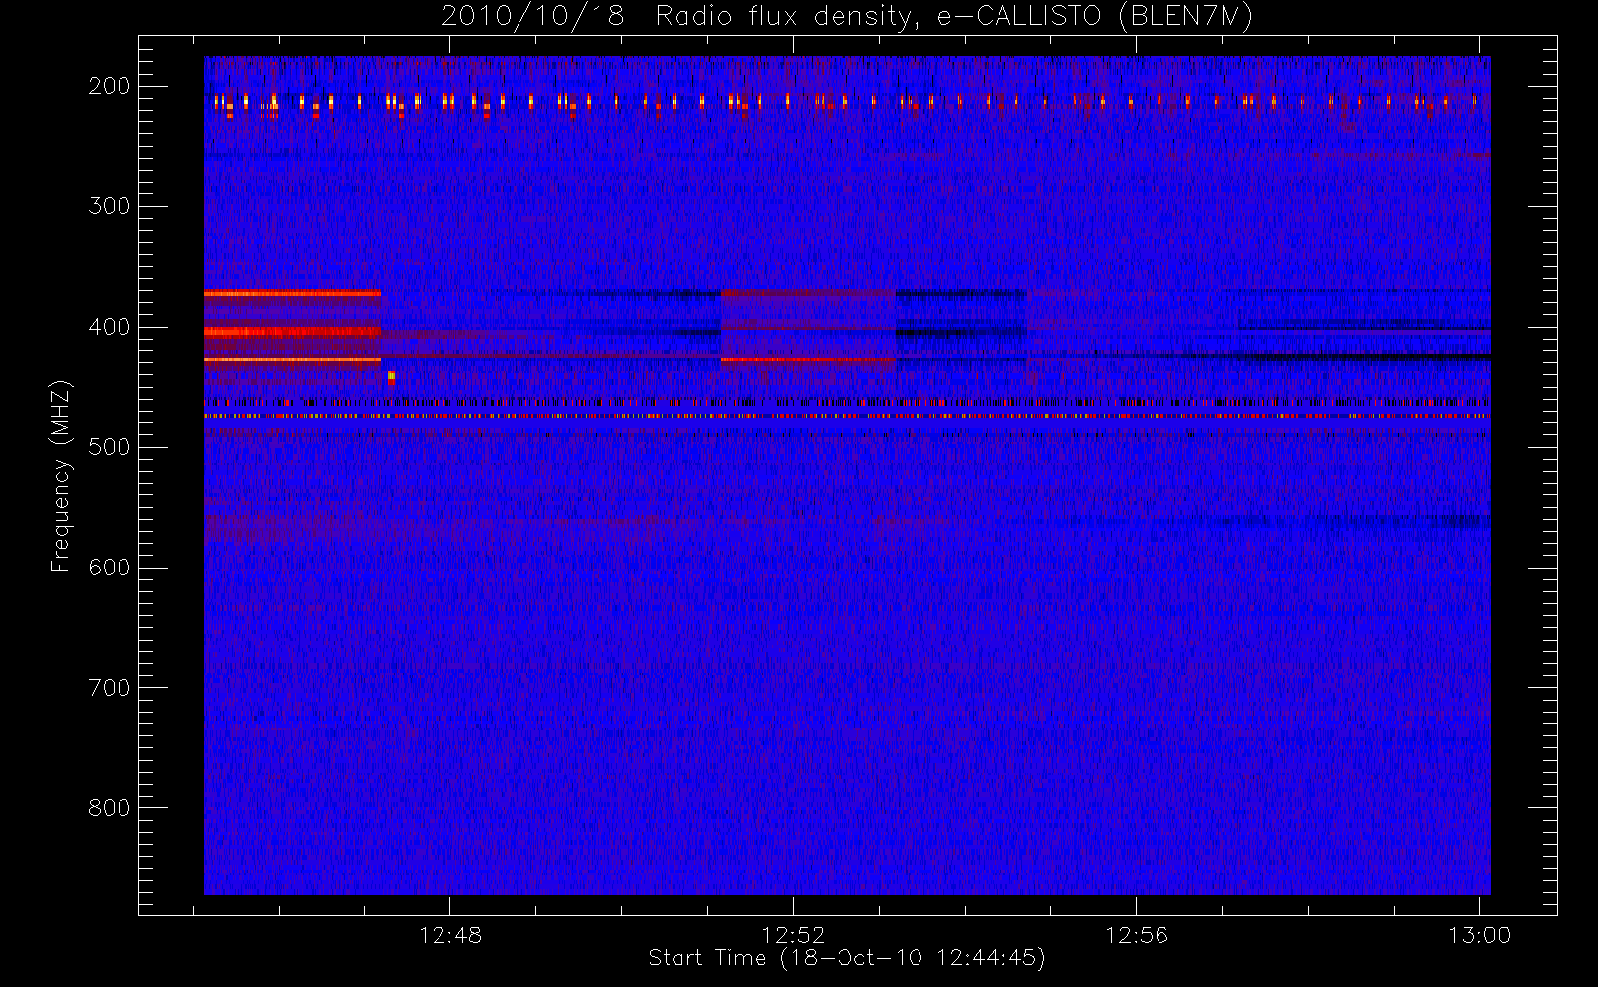Click the 300 frequency tick label

(x=109, y=206)
